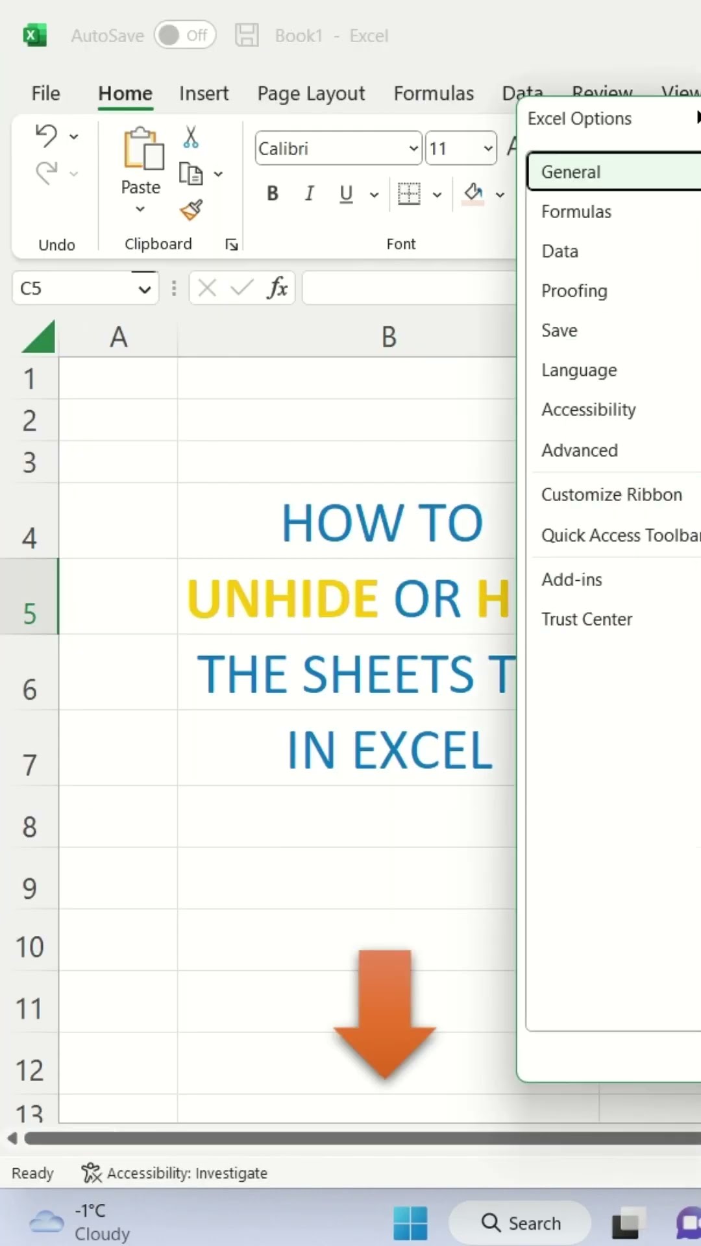
Task: Apply Italic formatting
Action: [310, 193]
